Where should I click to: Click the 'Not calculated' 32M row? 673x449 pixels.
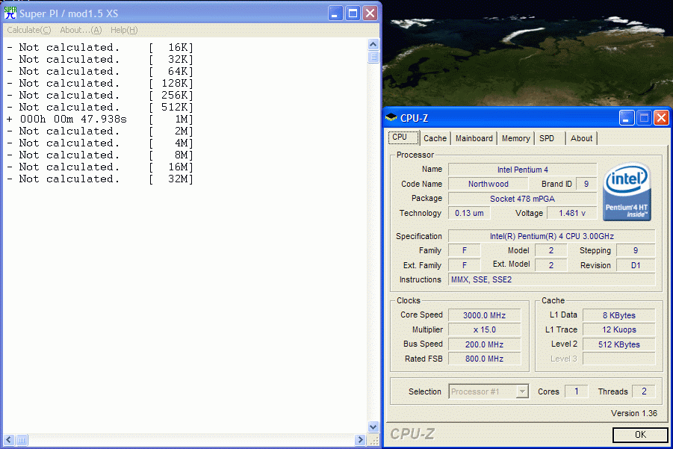point(99,179)
